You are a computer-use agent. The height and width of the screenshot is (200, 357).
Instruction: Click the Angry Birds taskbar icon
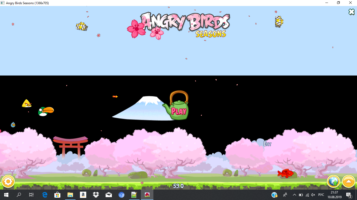147,195
